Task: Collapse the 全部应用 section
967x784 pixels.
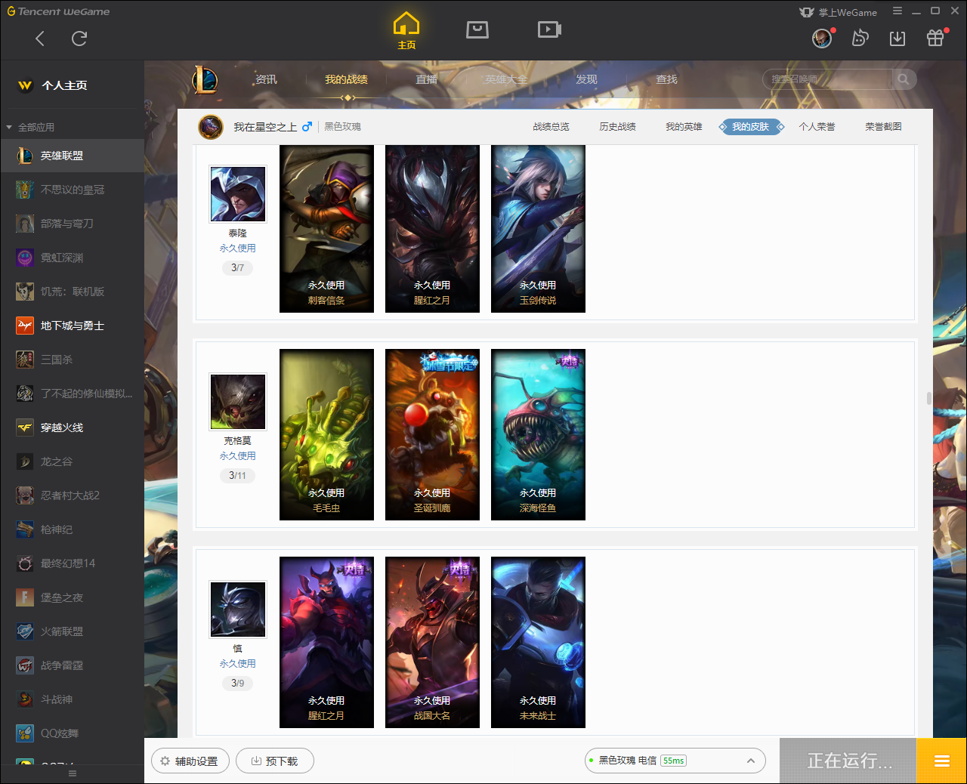Action: pyautogui.click(x=30, y=127)
